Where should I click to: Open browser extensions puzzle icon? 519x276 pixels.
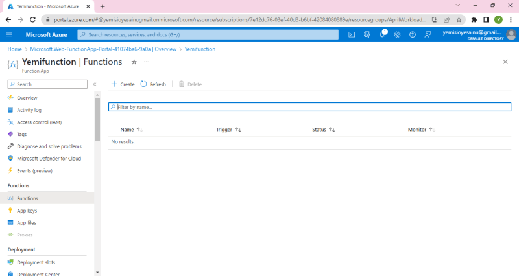click(474, 20)
